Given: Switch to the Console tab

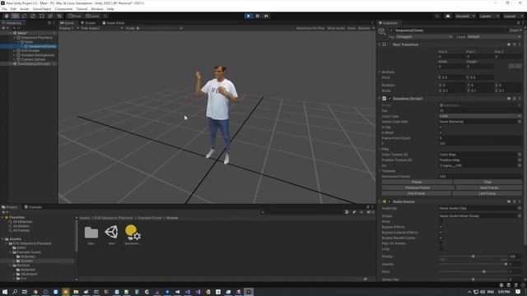Looking at the screenshot, I should click(x=33, y=207).
